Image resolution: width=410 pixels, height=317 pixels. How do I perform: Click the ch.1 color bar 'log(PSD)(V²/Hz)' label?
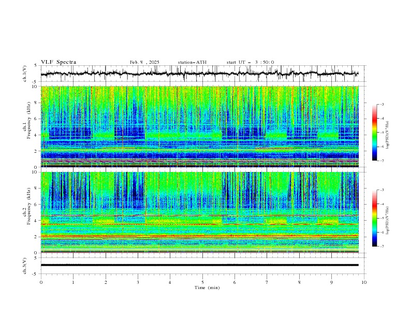click(x=388, y=135)
